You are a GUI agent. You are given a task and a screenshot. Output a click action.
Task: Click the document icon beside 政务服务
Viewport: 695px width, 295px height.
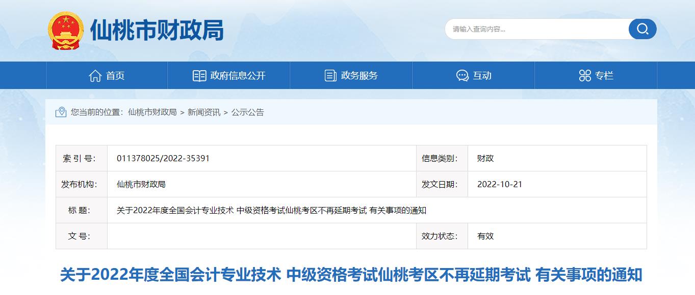coord(331,75)
